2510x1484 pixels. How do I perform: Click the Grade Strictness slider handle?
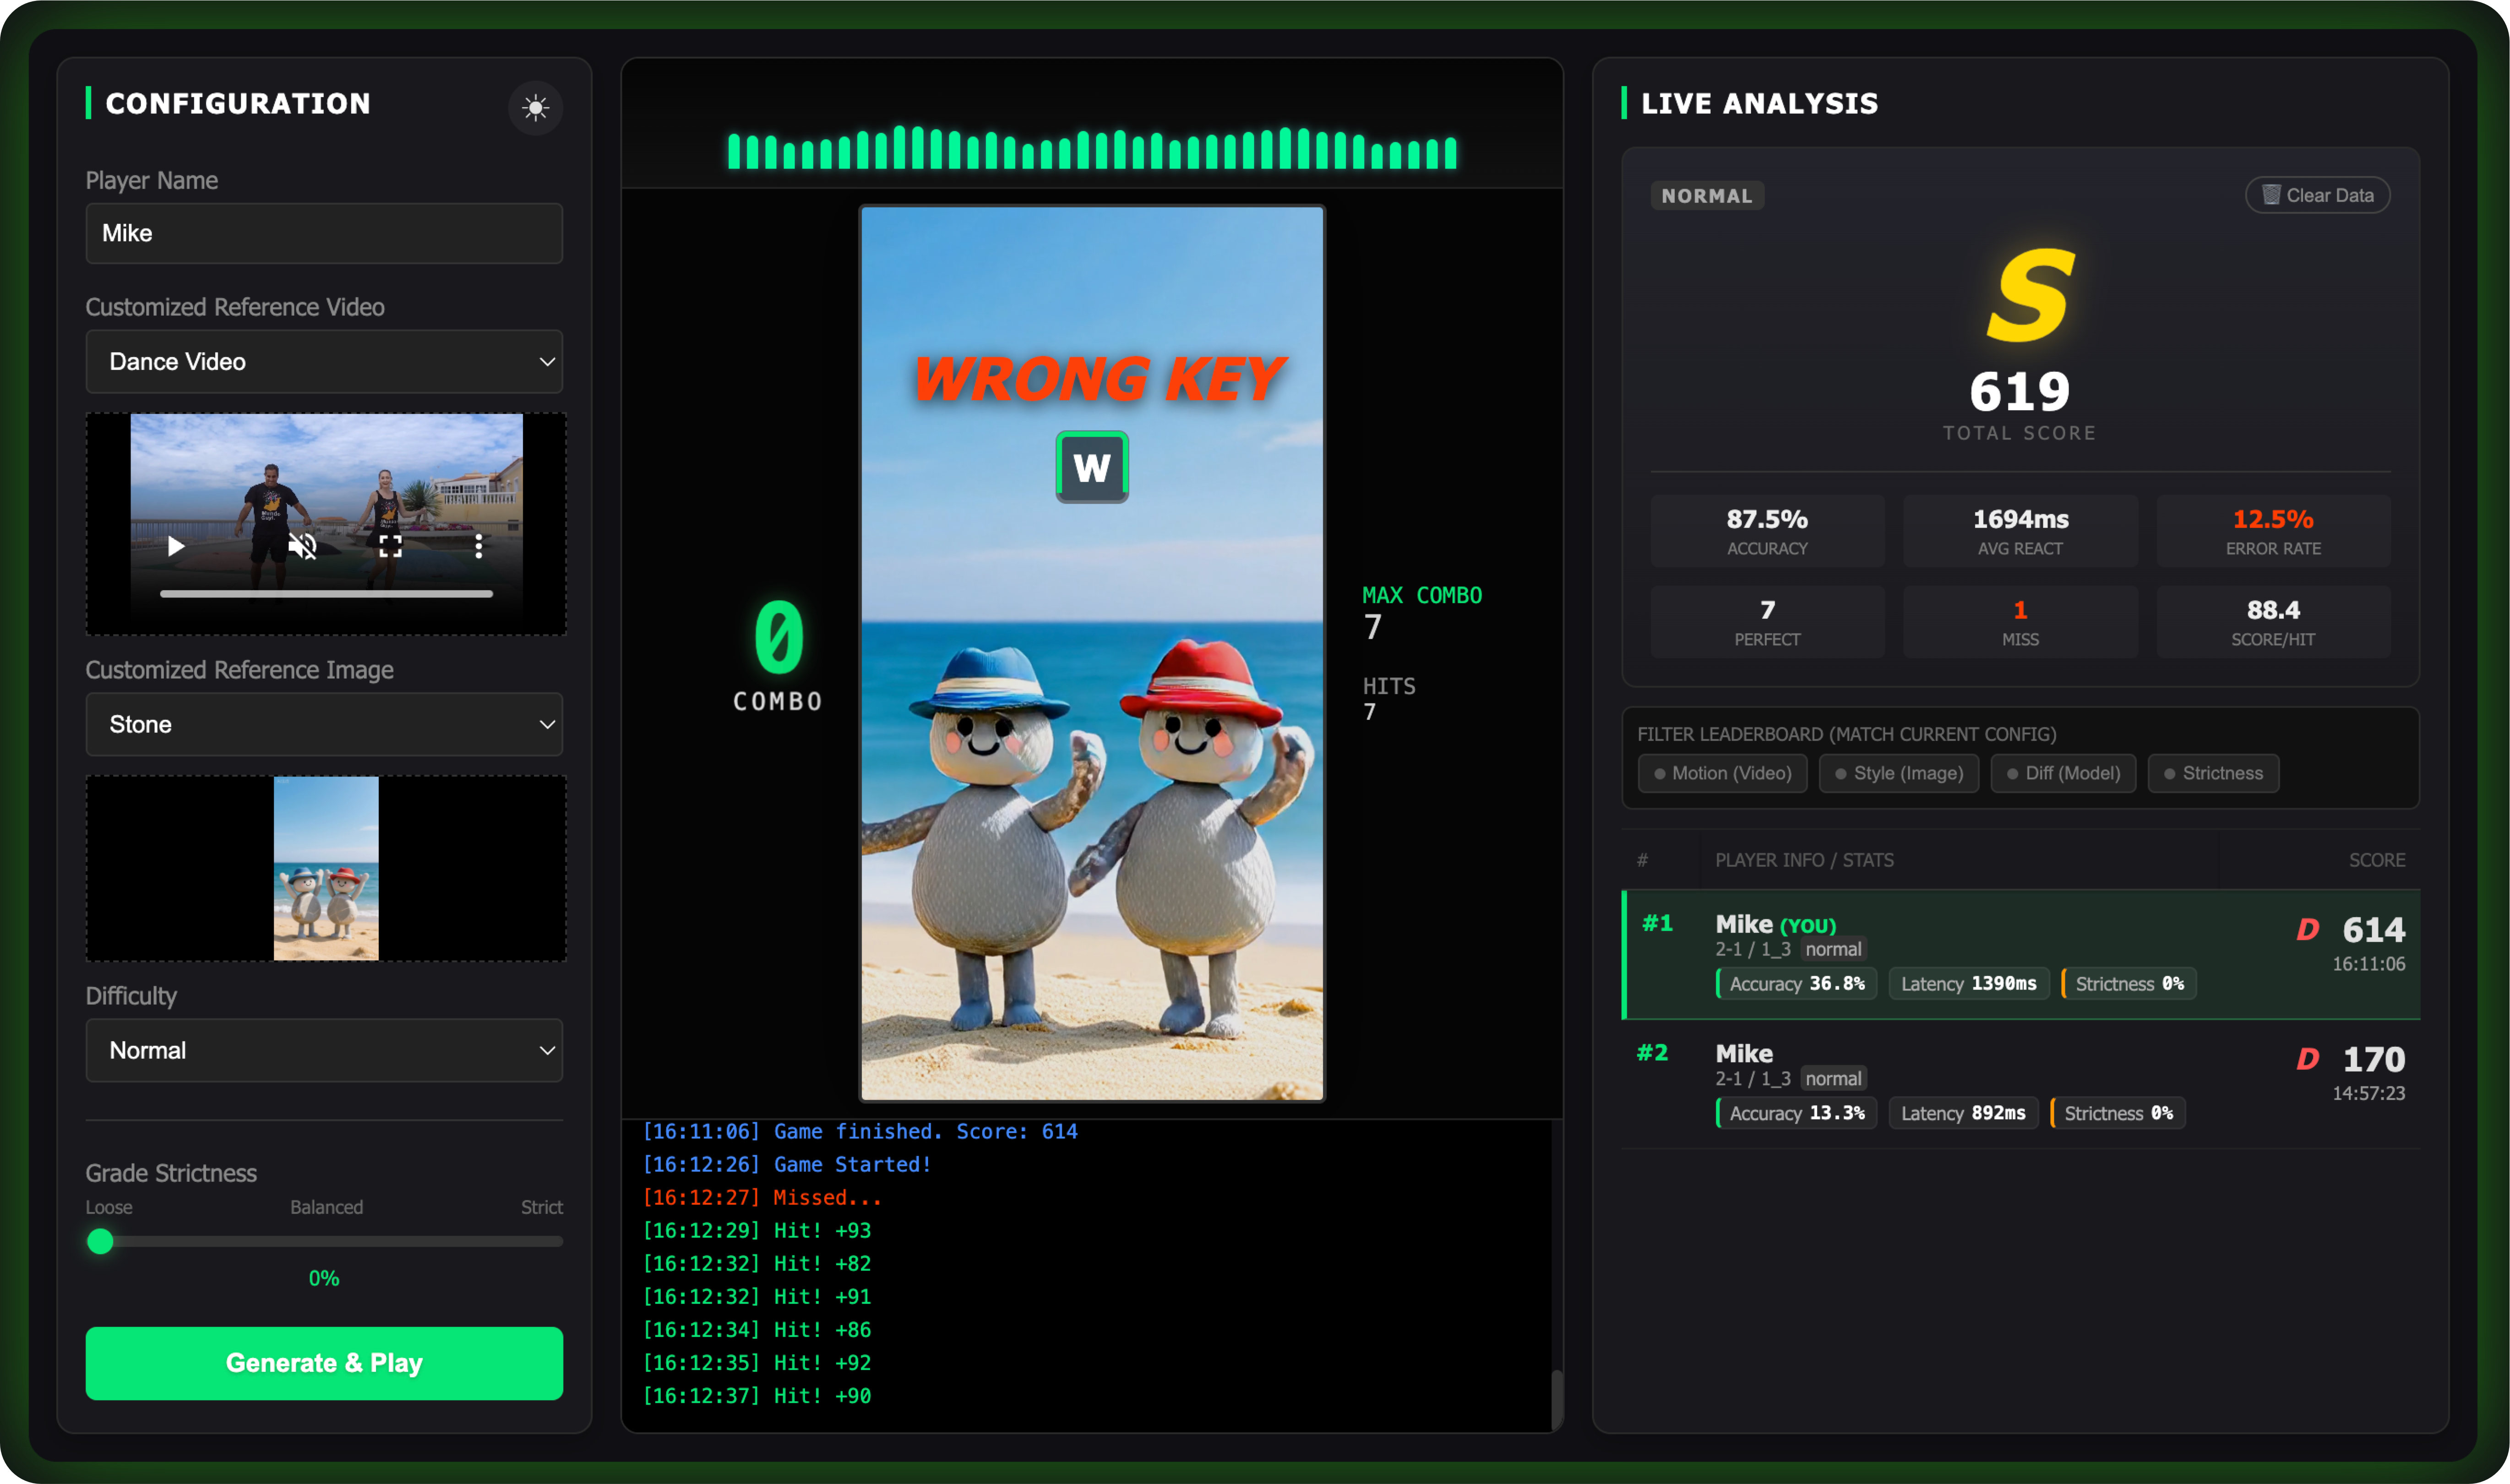[100, 1241]
